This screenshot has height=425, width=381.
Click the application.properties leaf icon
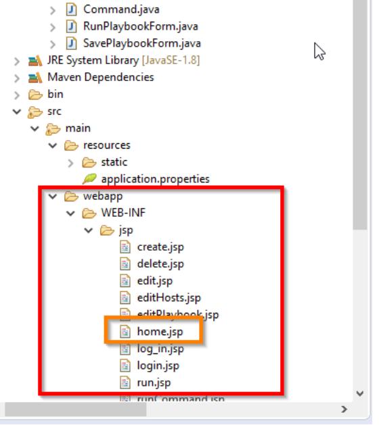pyautogui.click(x=89, y=179)
